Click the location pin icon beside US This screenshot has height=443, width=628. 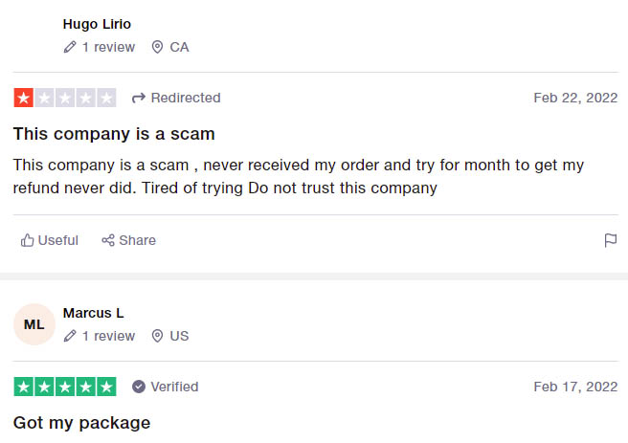coord(157,336)
